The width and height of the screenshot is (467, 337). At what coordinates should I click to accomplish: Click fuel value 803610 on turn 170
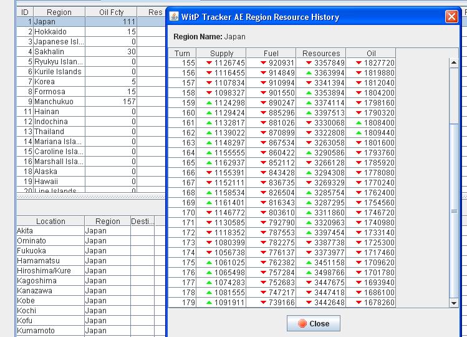coord(271,212)
